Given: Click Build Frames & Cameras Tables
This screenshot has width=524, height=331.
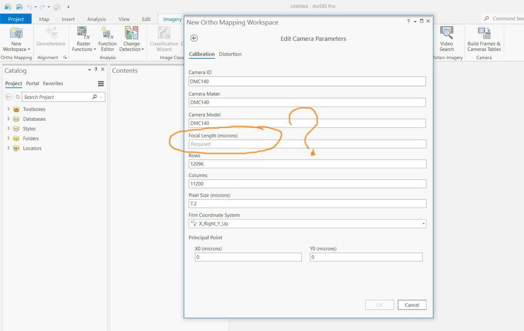Looking at the screenshot, I should [x=484, y=39].
